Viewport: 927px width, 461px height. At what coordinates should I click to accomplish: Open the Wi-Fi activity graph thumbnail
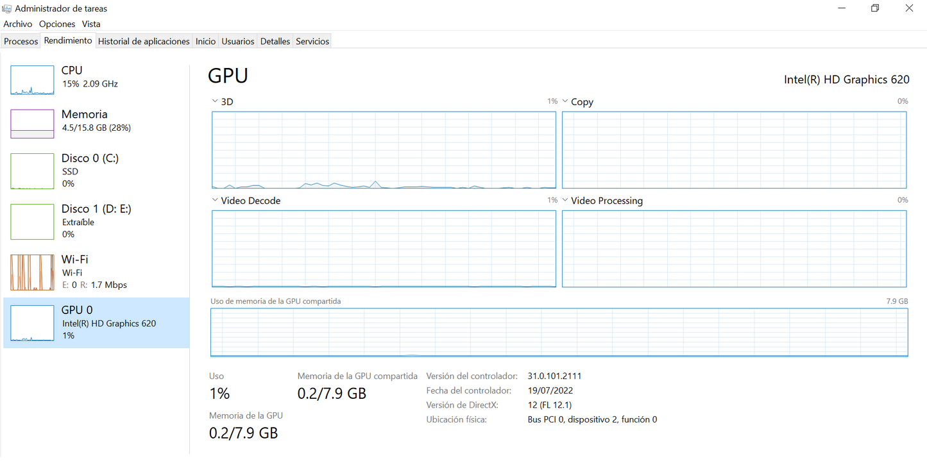[32, 272]
